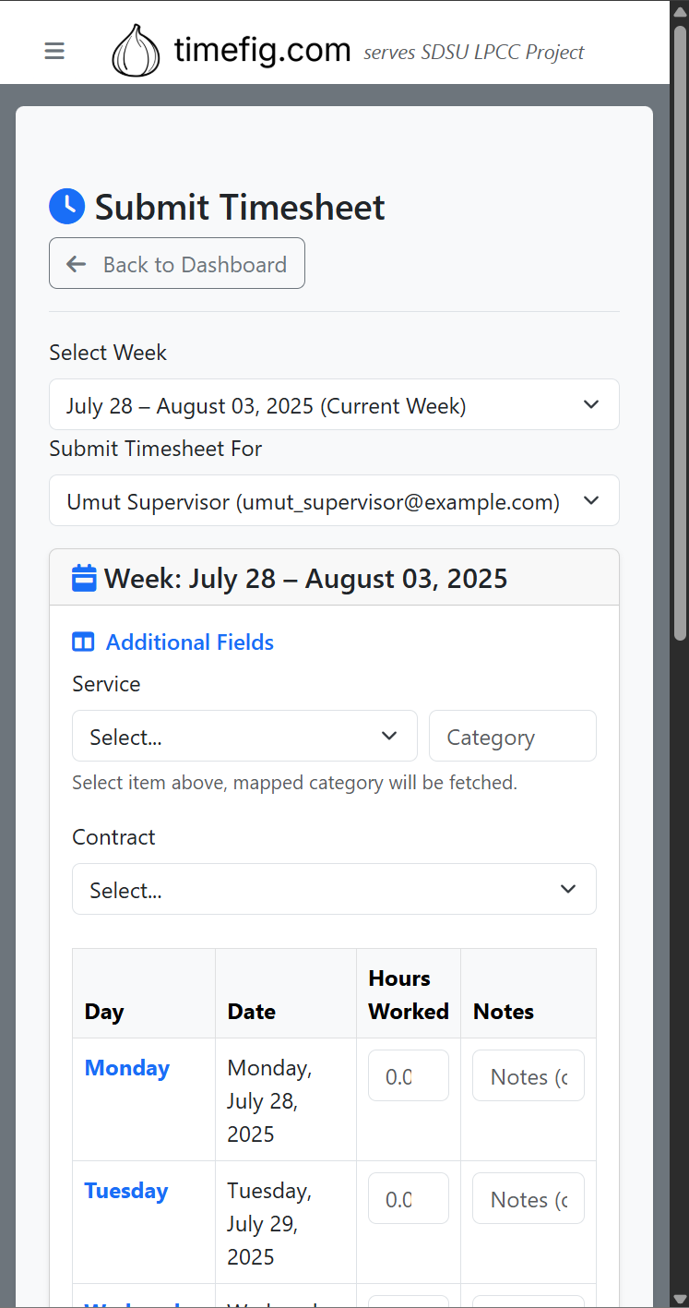689x1308 pixels.
Task: Click the left arrow icon in Back button
Action: [x=77, y=264]
